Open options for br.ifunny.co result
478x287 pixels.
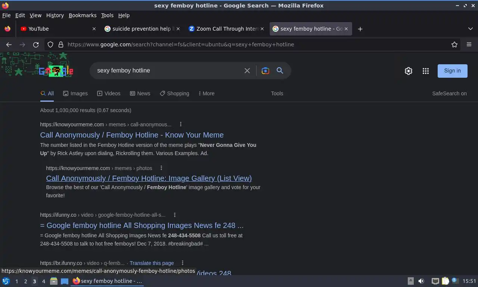coord(183,263)
